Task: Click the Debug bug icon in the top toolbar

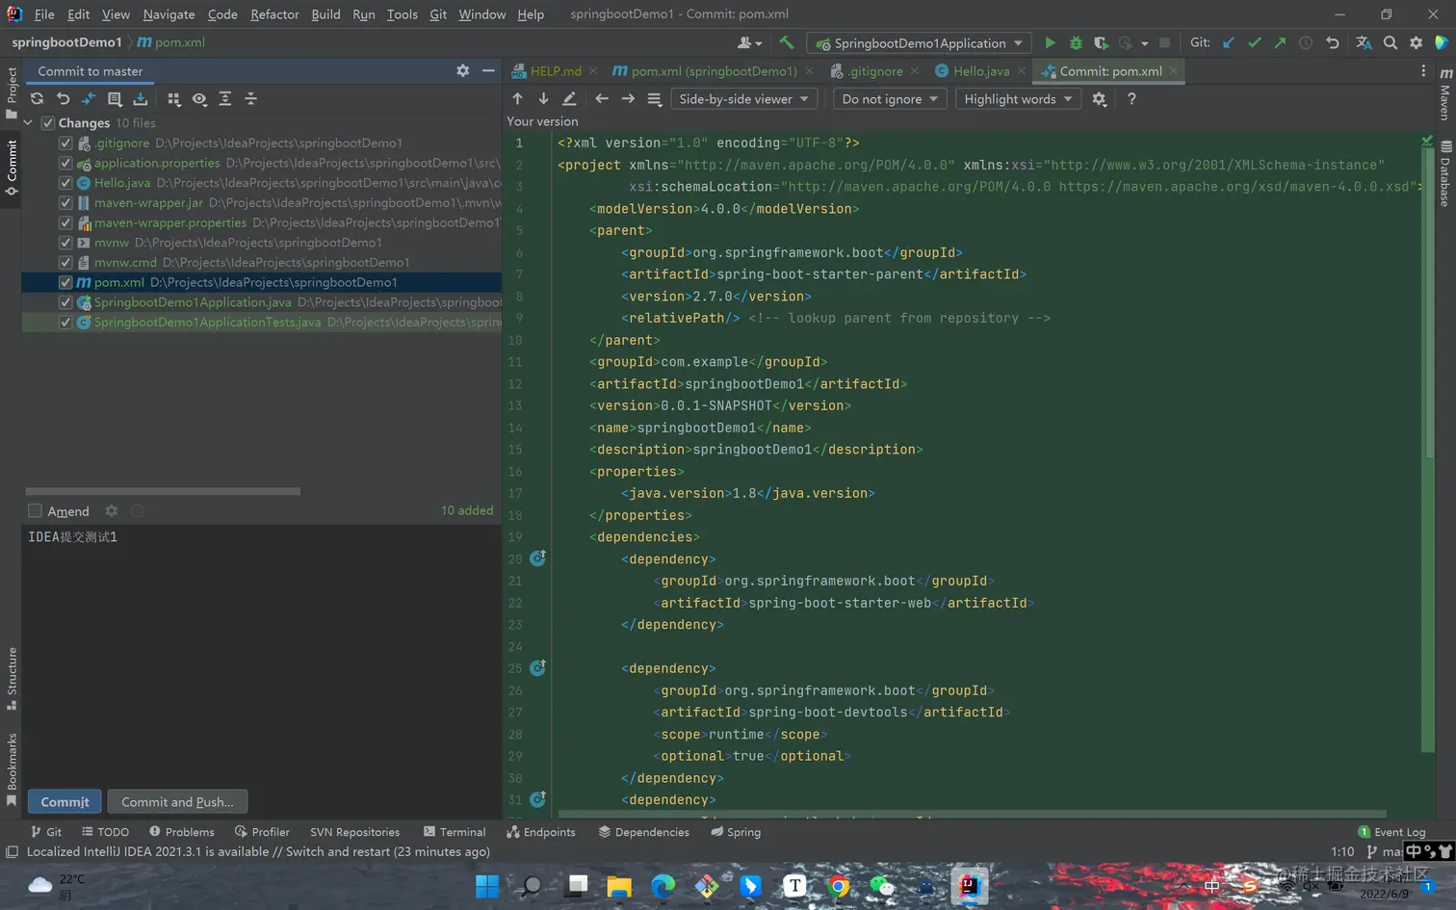Action: (x=1076, y=43)
